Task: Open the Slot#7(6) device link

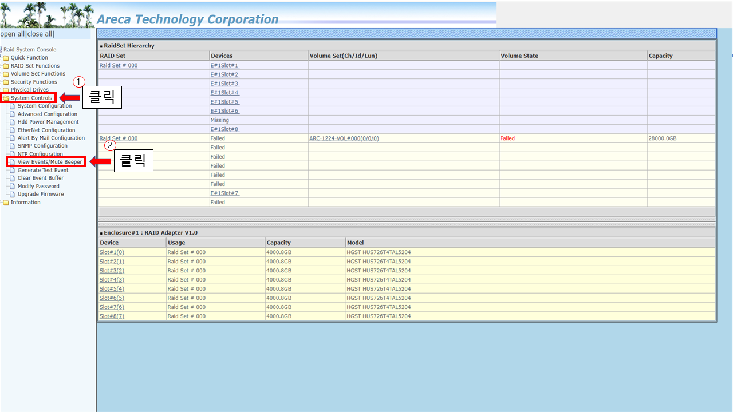Action: point(112,307)
